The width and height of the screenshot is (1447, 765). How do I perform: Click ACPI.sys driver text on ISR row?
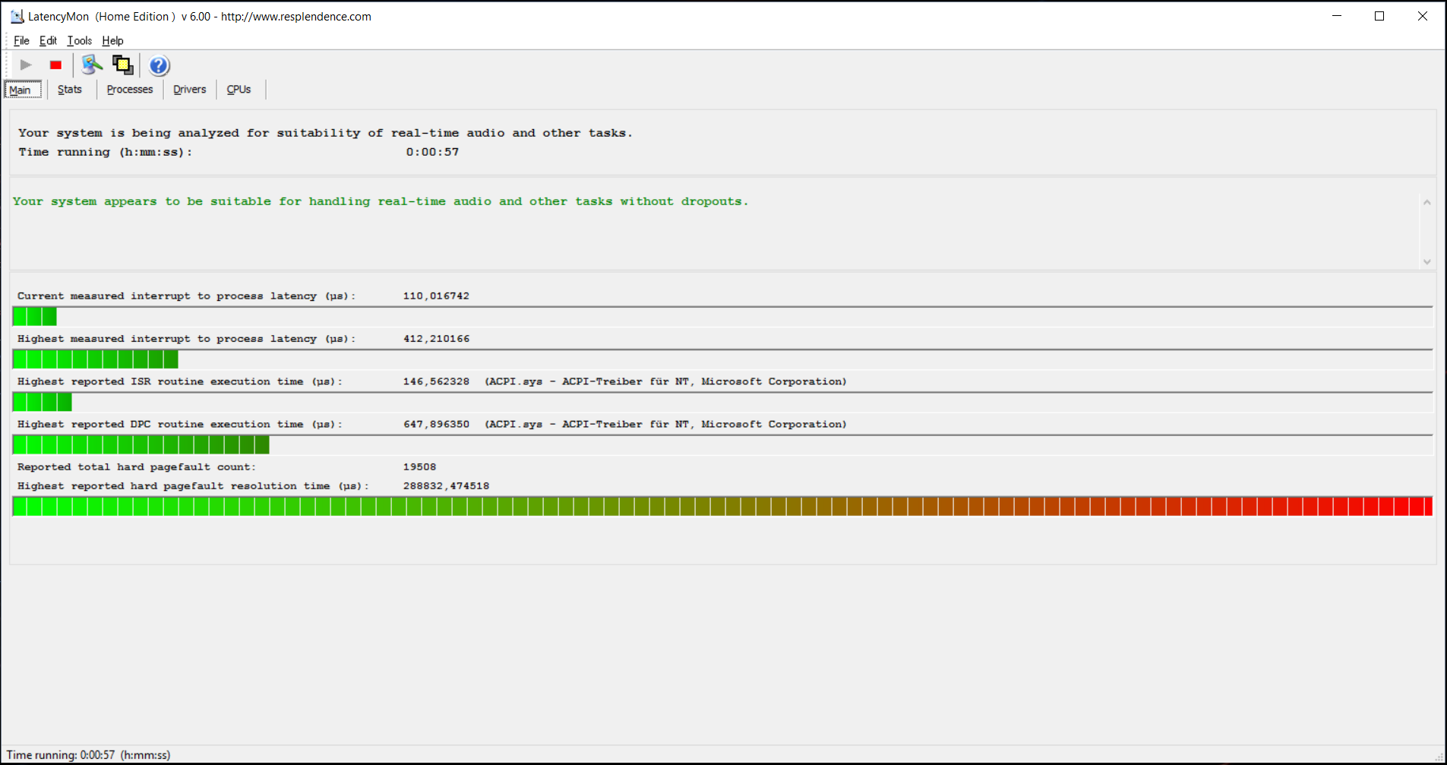point(665,381)
